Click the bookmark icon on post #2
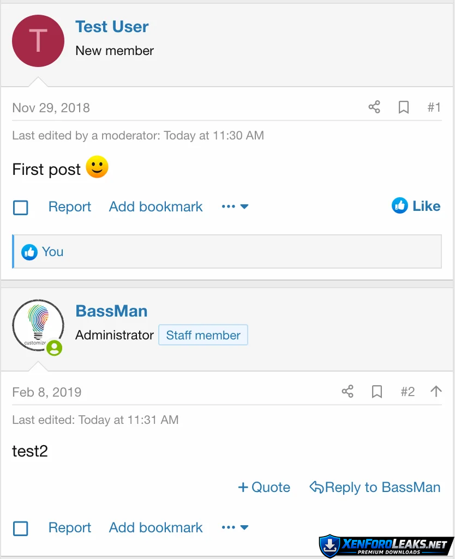 click(x=377, y=392)
